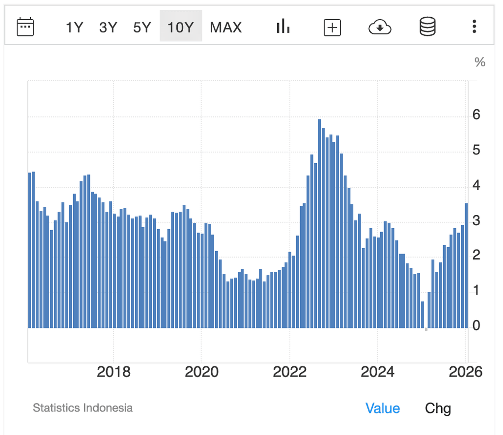This screenshot has width=503, height=435.
Task: Click the 2022 x-axis year label
Action: (x=290, y=372)
